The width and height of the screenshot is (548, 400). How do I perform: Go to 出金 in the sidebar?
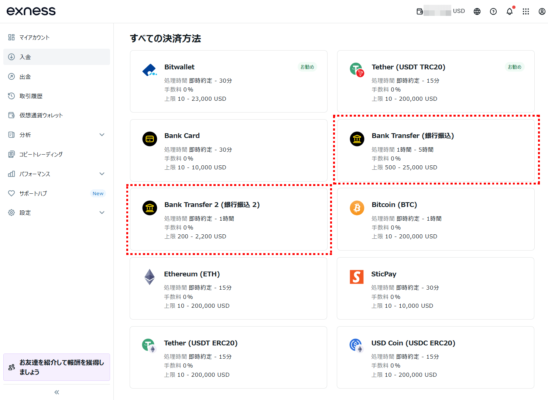56,76
